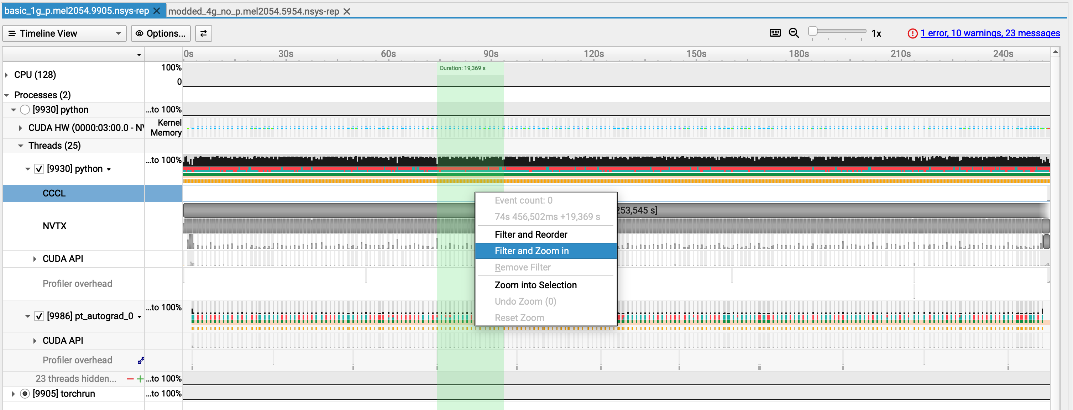Select the [9905] torchrun radio button
Screen dimensions: 1073x410
pyautogui.click(x=25, y=394)
